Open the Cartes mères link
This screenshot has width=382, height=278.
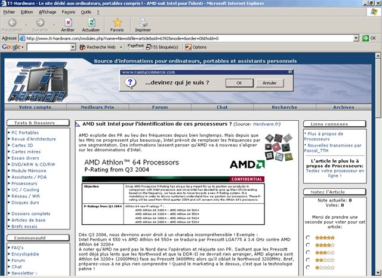coord(26,152)
